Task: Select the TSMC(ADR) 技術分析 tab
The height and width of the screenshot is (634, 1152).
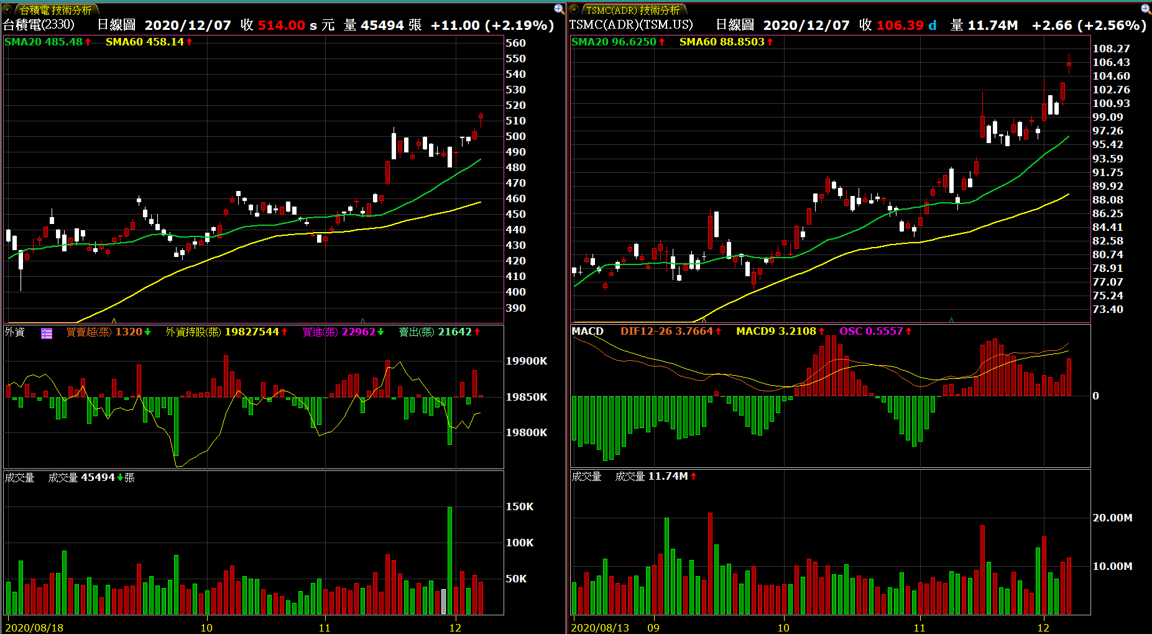Action: pyautogui.click(x=633, y=10)
